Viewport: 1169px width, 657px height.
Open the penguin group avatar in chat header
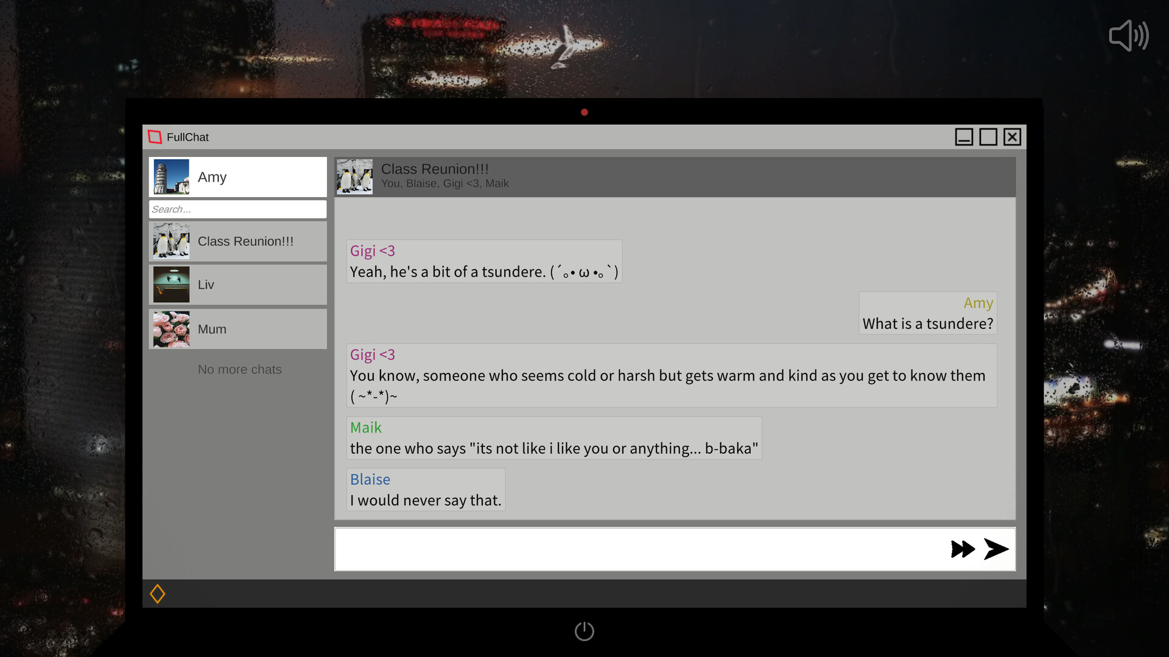355,176
